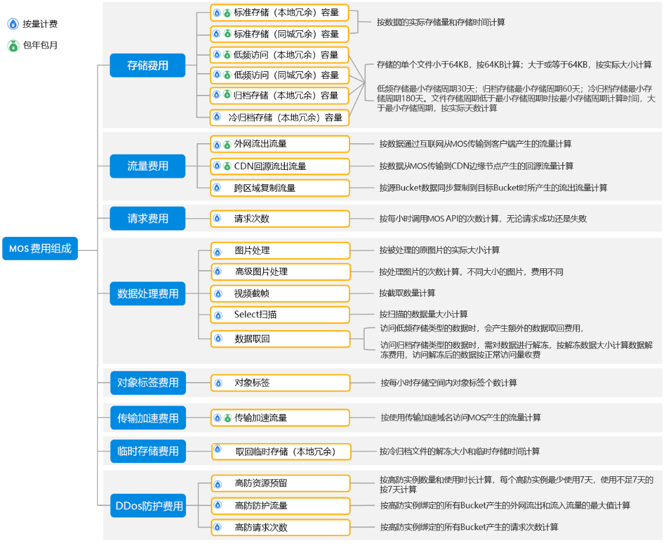Click the 外网流出流量 label
664x544 pixels.
tap(260, 144)
